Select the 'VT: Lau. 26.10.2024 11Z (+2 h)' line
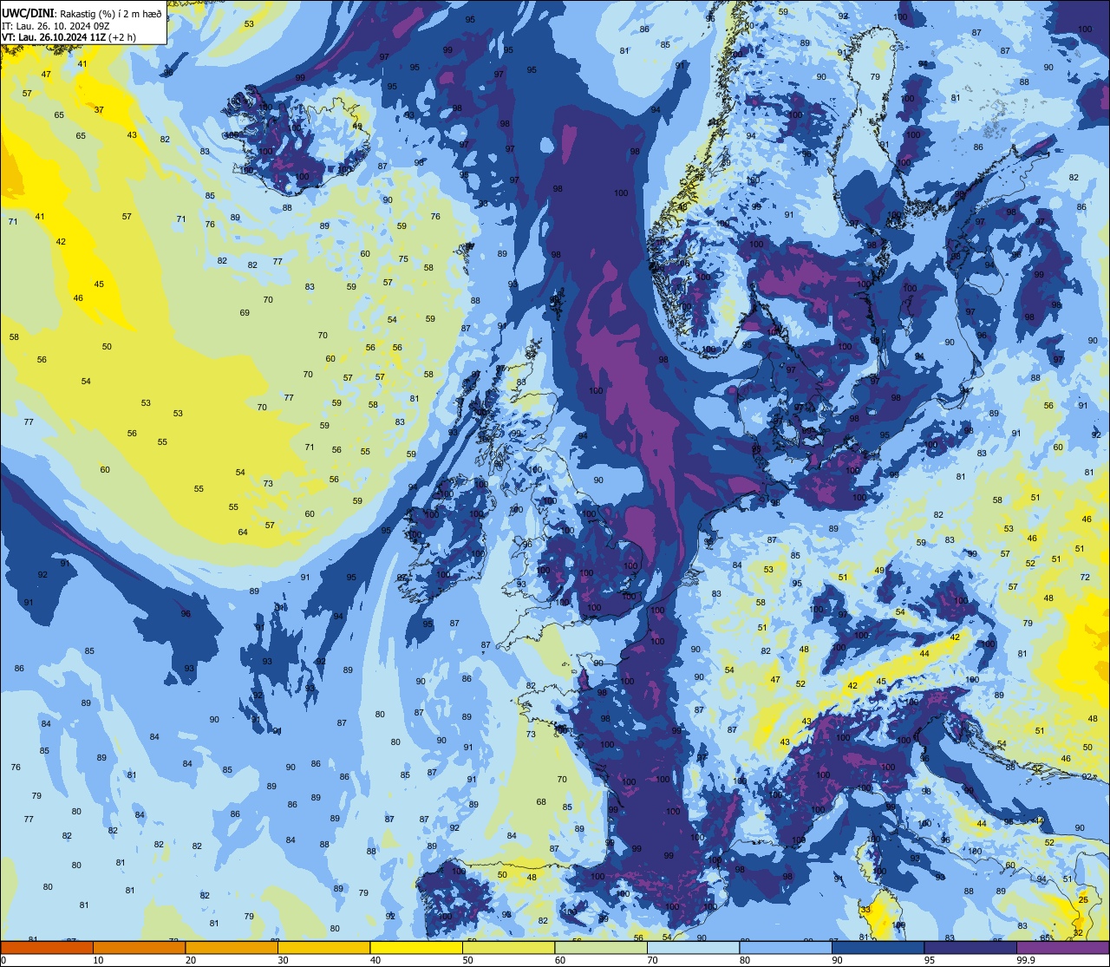Image resolution: width=1110 pixels, height=967 pixels. tap(69, 36)
